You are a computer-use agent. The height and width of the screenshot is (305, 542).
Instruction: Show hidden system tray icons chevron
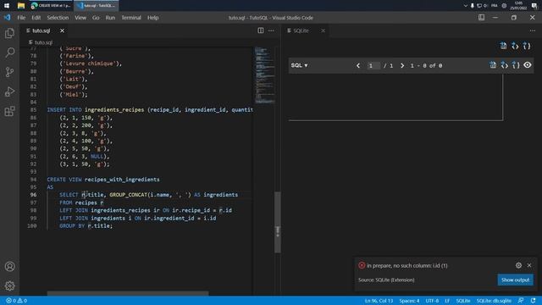click(x=465, y=6)
